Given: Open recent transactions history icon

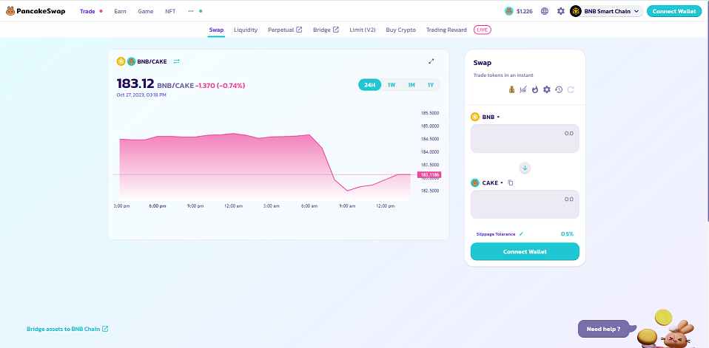Looking at the screenshot, I should (559, 89).
